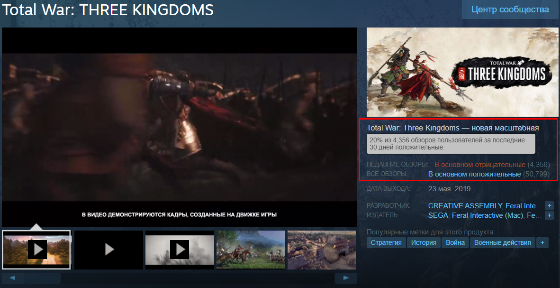This screenshot has width=560, height=288.
Task: Select the История tag
Action: coord(424,242)
